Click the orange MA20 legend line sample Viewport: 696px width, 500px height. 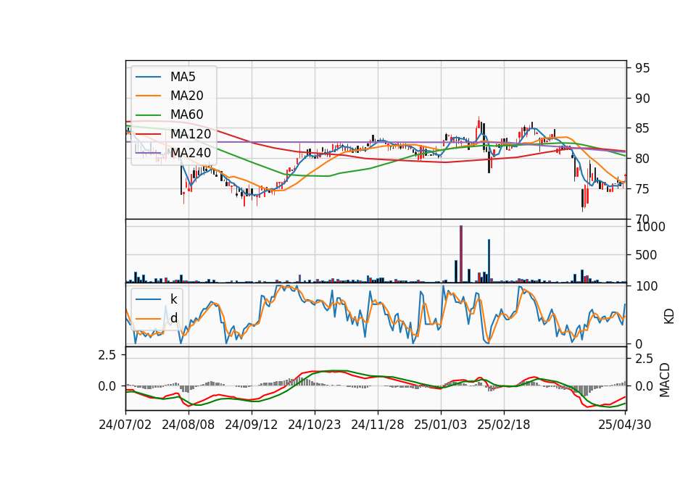tap(148, 96)
